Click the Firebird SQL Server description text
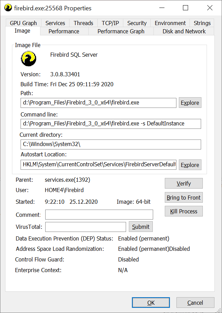This screenshot has height=313, width=222. (74, 55)
